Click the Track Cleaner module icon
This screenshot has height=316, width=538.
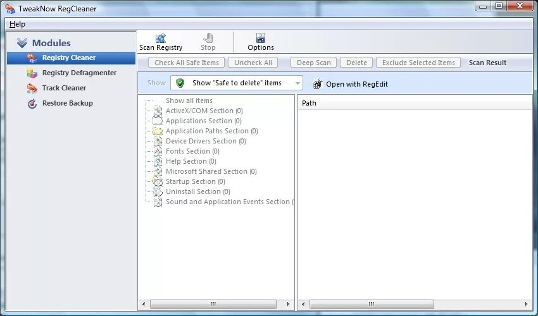(32, 88)
